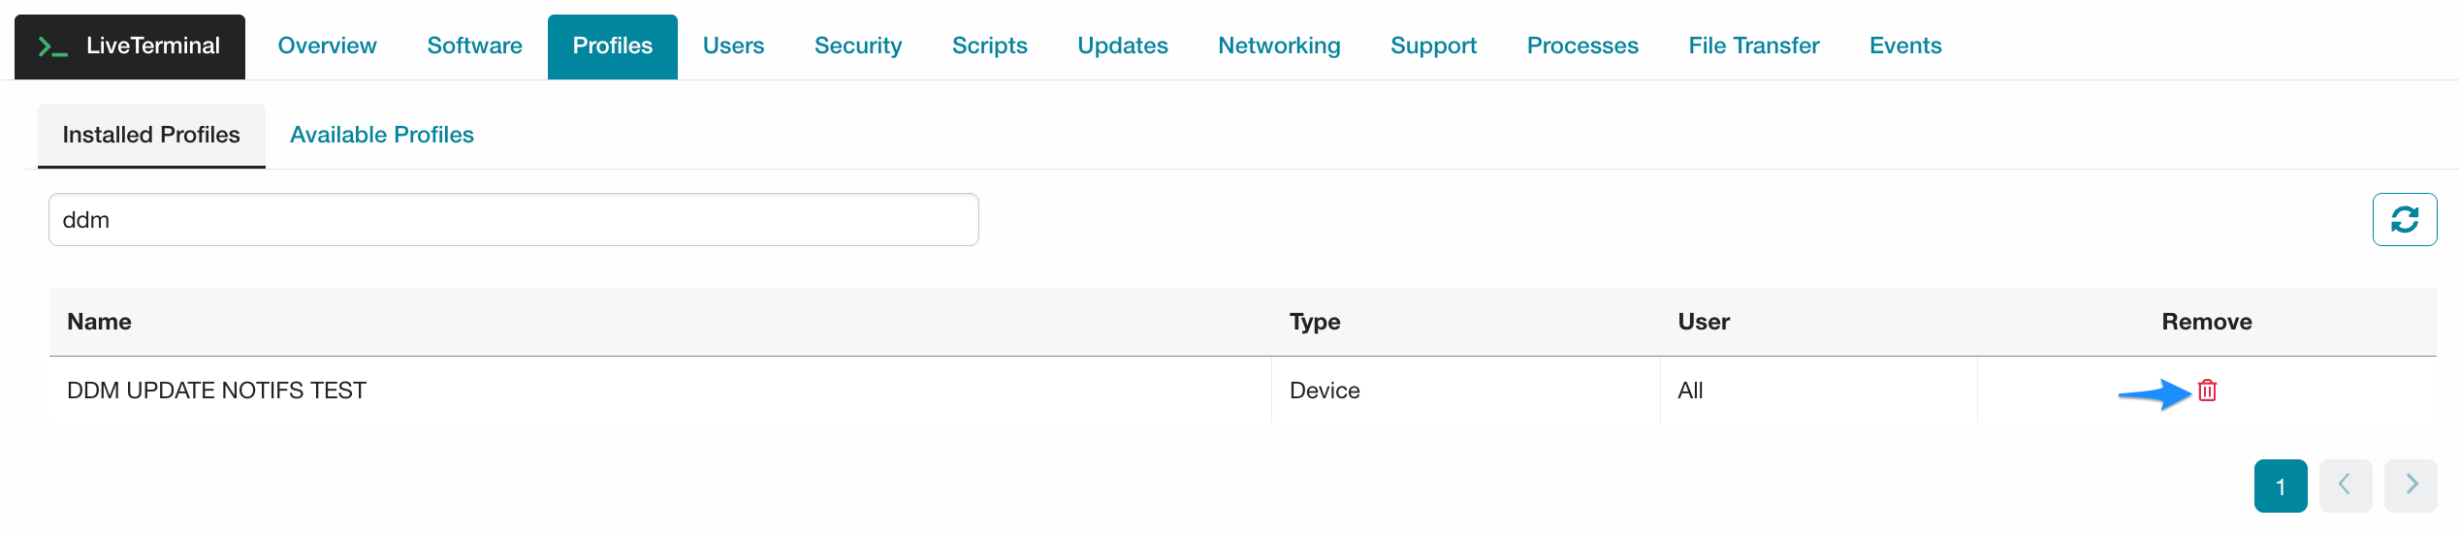Go to previous page of profiles

point(2346,486)
